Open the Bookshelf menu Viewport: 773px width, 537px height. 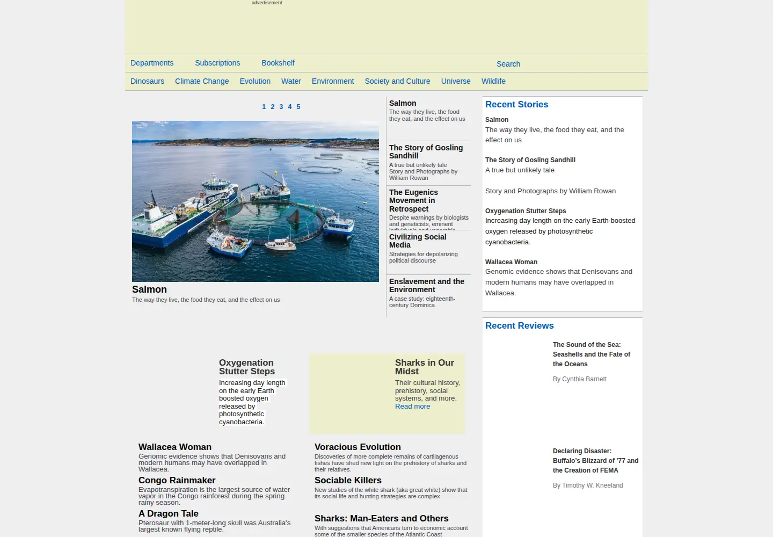pyautogui.click(x=278, y=63)
